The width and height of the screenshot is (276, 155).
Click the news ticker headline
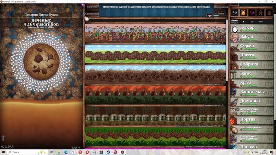157,7
